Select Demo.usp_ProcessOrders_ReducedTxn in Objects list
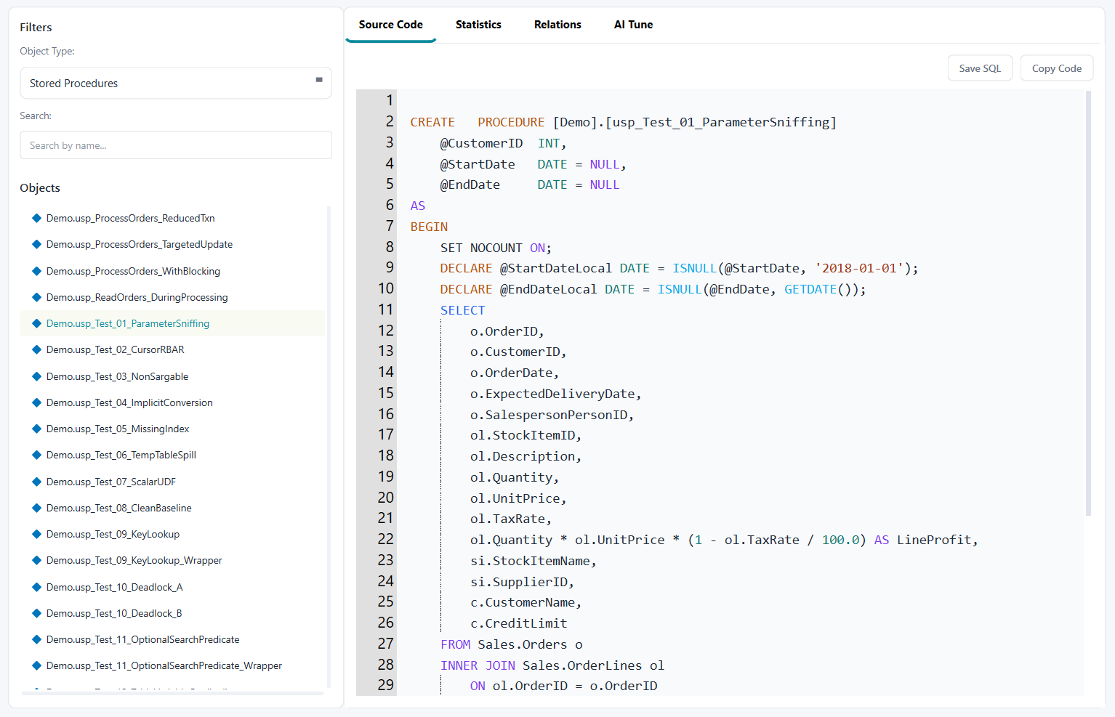Screen dimensions: 1115x717 point(172,218)
